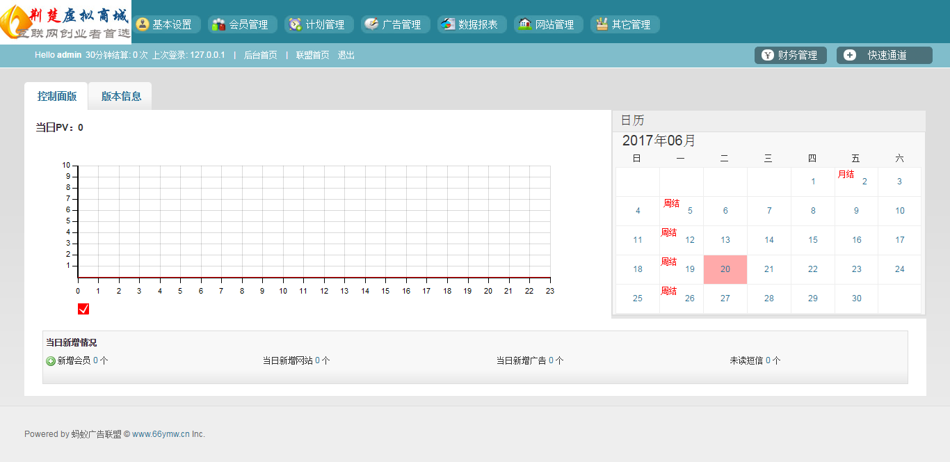This screenshot has height=462, width=950.
Task: Open the 计划管理 clock icon
Action: point(296,24)
